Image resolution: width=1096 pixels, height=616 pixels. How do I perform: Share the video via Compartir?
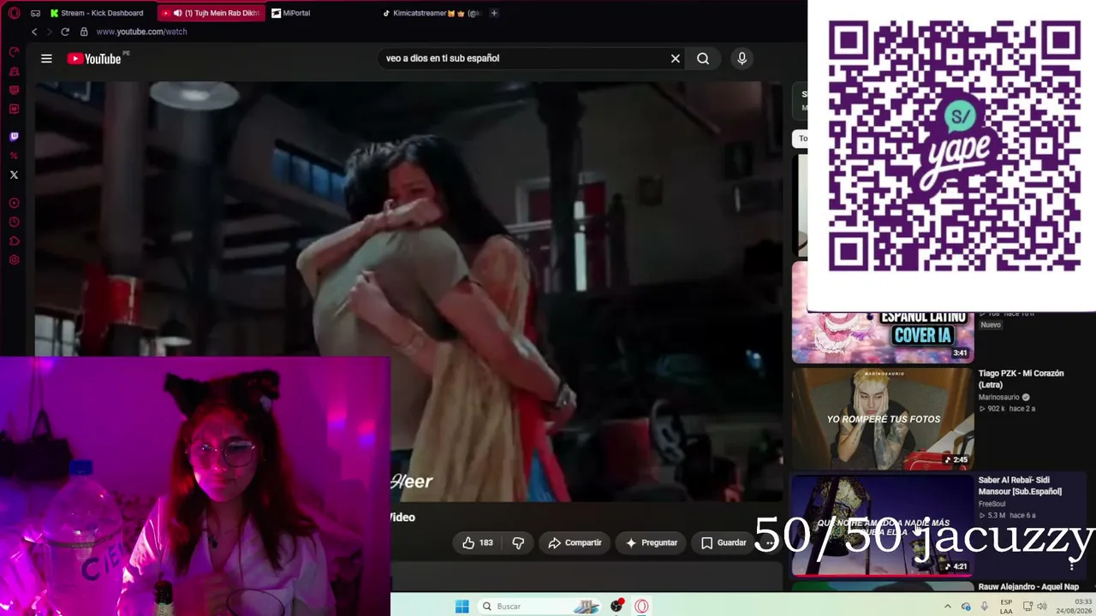575,542
